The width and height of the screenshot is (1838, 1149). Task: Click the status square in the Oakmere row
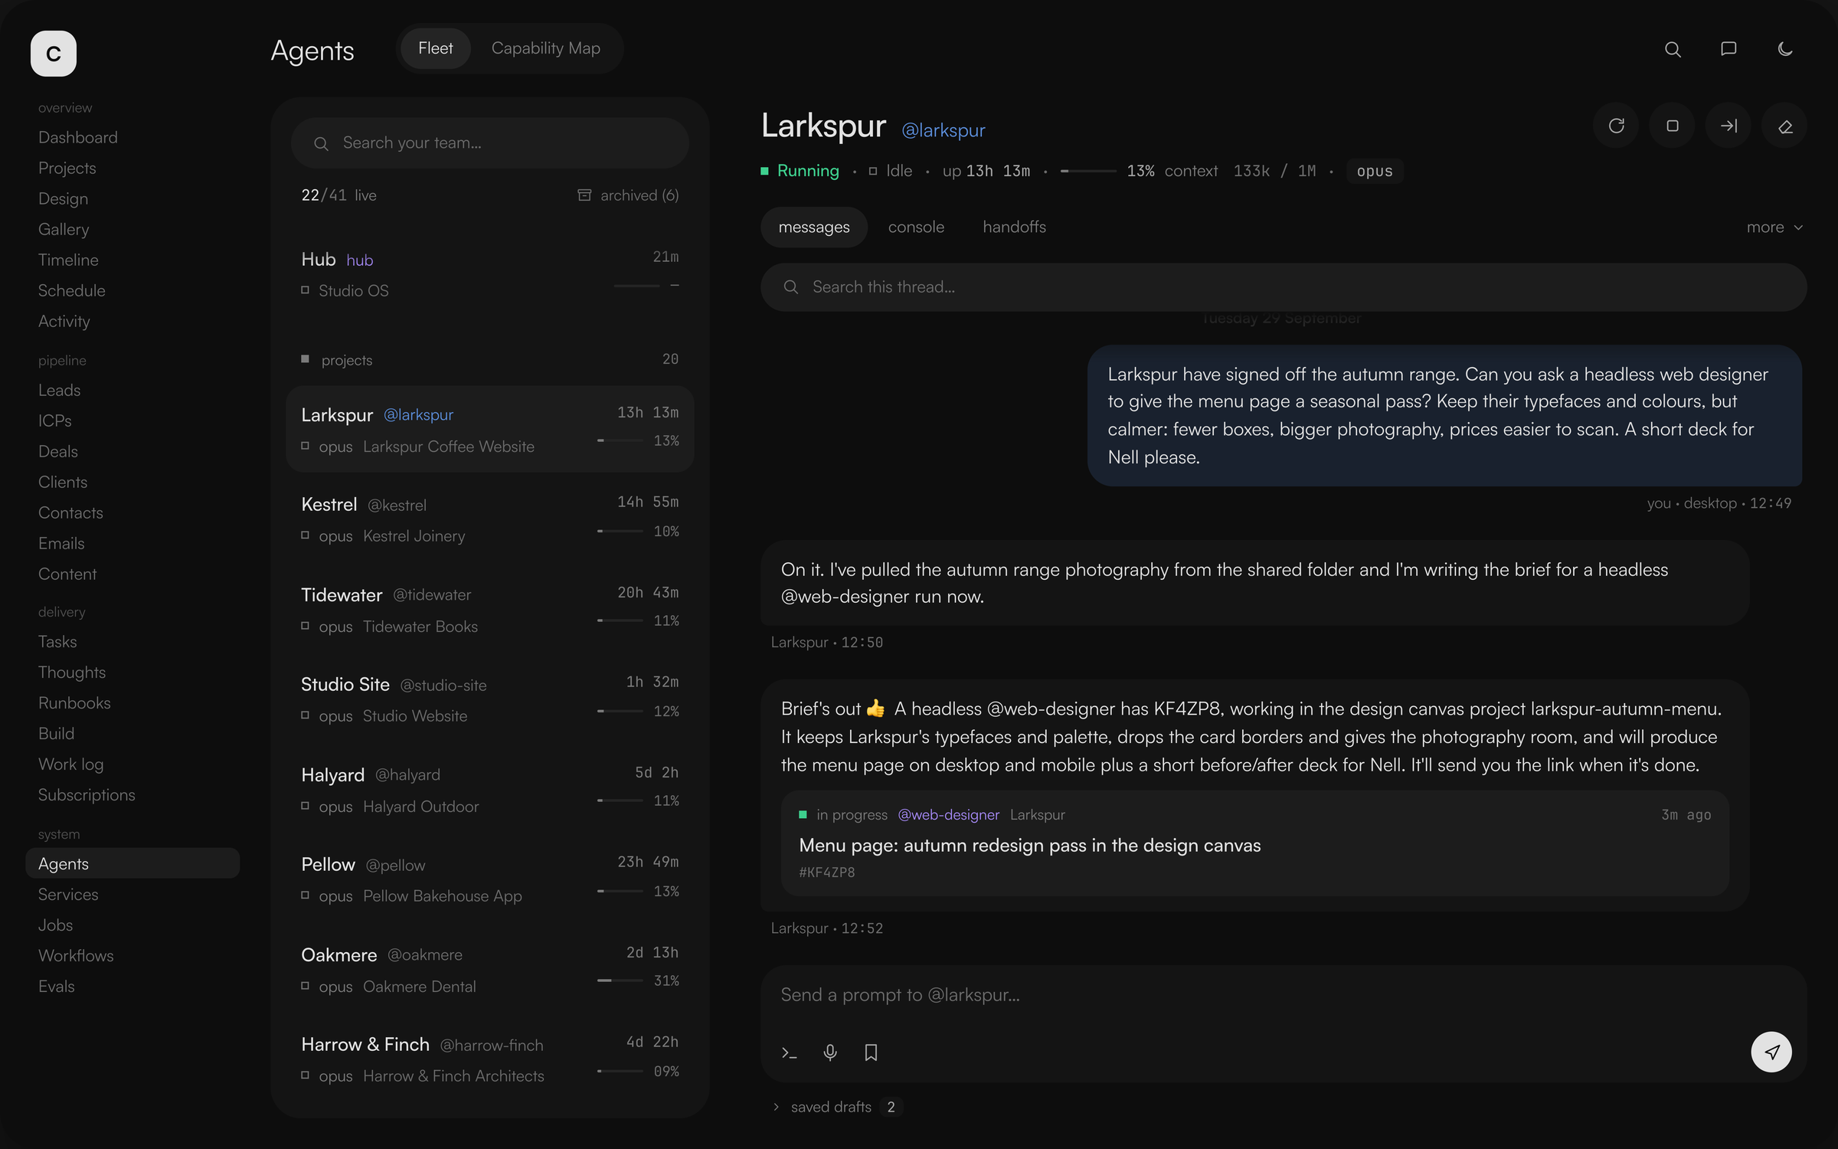pos(305,986)
